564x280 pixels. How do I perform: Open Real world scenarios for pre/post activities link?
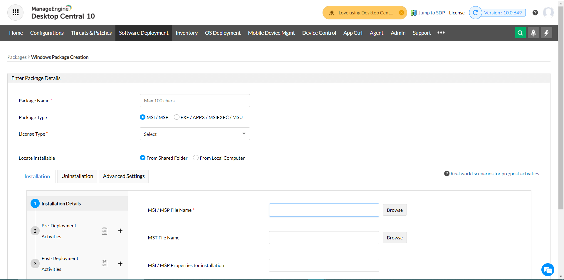point(495,174)
